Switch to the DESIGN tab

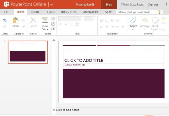50,12
